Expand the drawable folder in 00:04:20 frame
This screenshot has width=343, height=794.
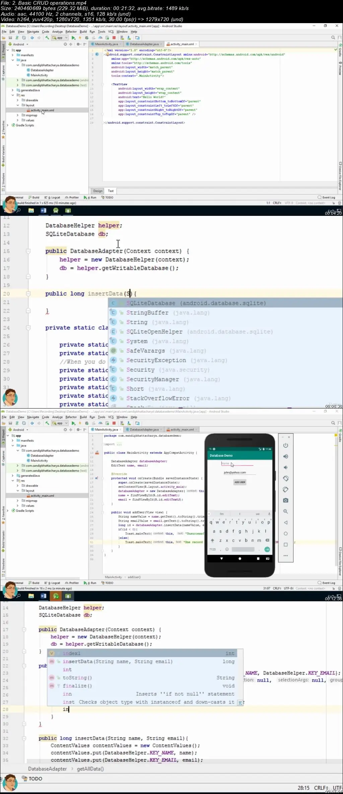click(18, 100)
